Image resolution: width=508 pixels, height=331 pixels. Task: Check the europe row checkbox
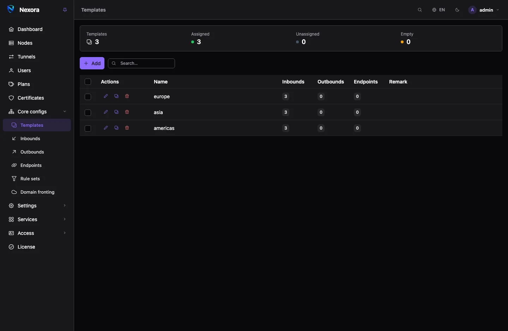tap(88, 97)
